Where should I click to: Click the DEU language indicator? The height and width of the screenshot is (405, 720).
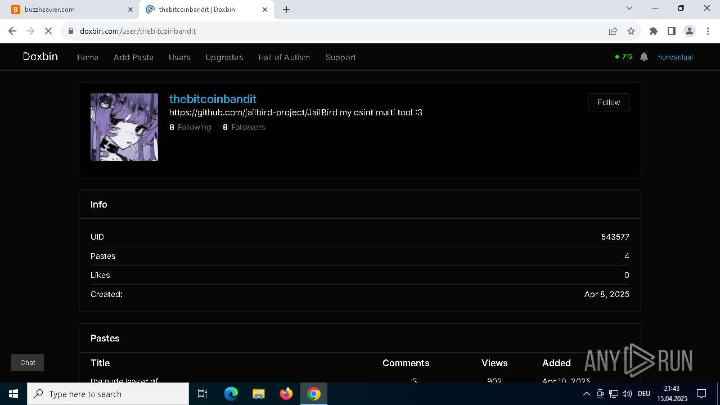click(x=644, y=394)
